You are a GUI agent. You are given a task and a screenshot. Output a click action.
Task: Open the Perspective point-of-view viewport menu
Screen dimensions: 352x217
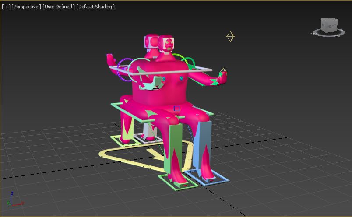26,7
